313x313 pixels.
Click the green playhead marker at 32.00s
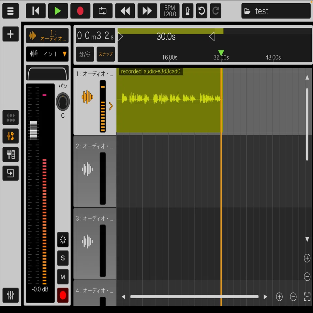pyautogui.click(x=221, y=53)
